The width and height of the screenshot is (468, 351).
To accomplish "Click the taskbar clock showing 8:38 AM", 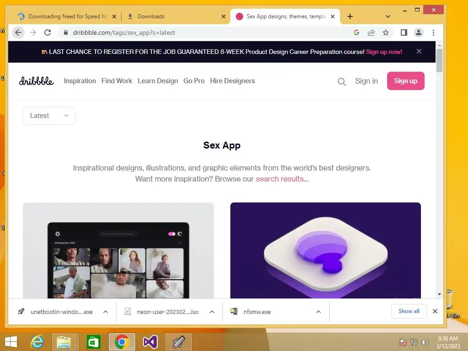I will tap(448, 342).
